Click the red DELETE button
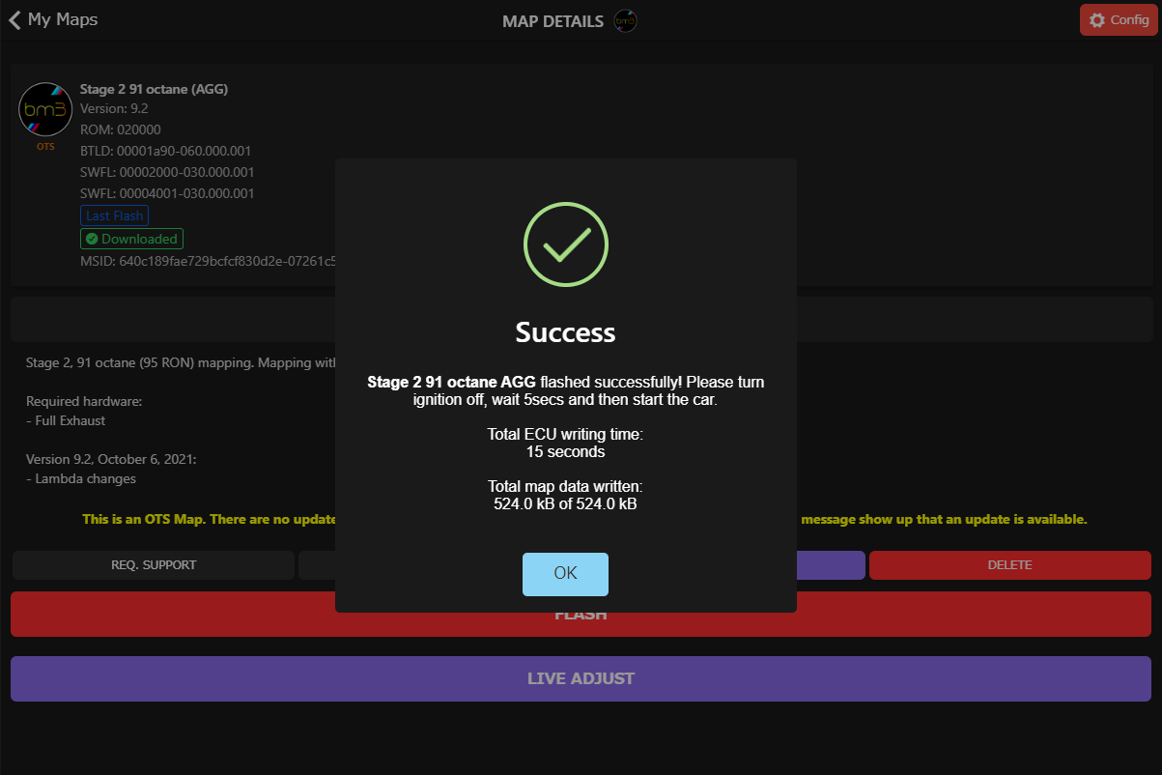The image size is (1162, 775). pyautogui.click(x=1009, y=565)
